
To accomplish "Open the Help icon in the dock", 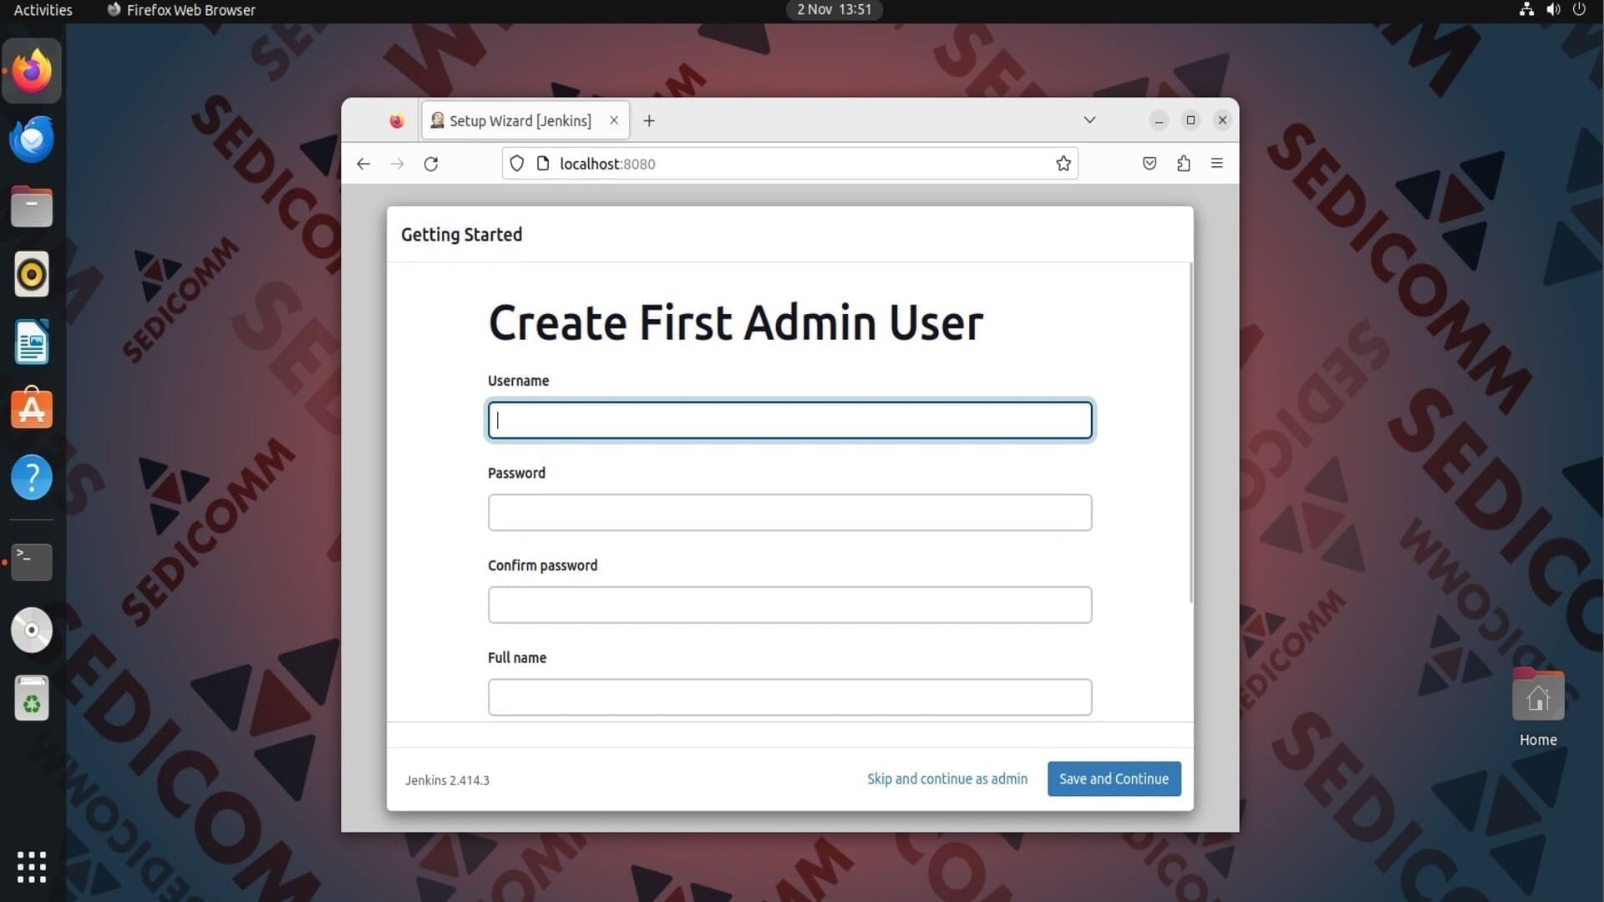I will point(32,478).
